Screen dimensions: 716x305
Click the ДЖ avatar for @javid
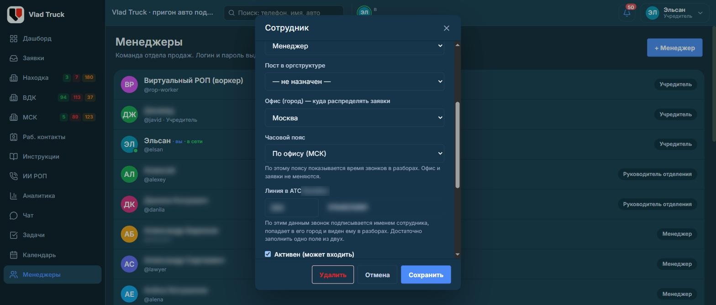point(129,114)
